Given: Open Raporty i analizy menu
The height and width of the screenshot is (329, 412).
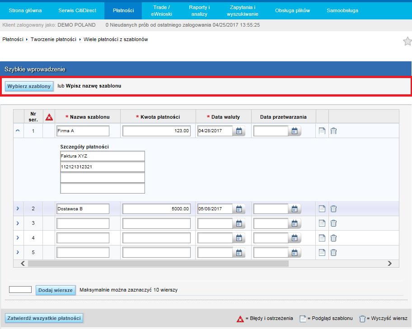Looking at the screenshot, I should point(199,10).
